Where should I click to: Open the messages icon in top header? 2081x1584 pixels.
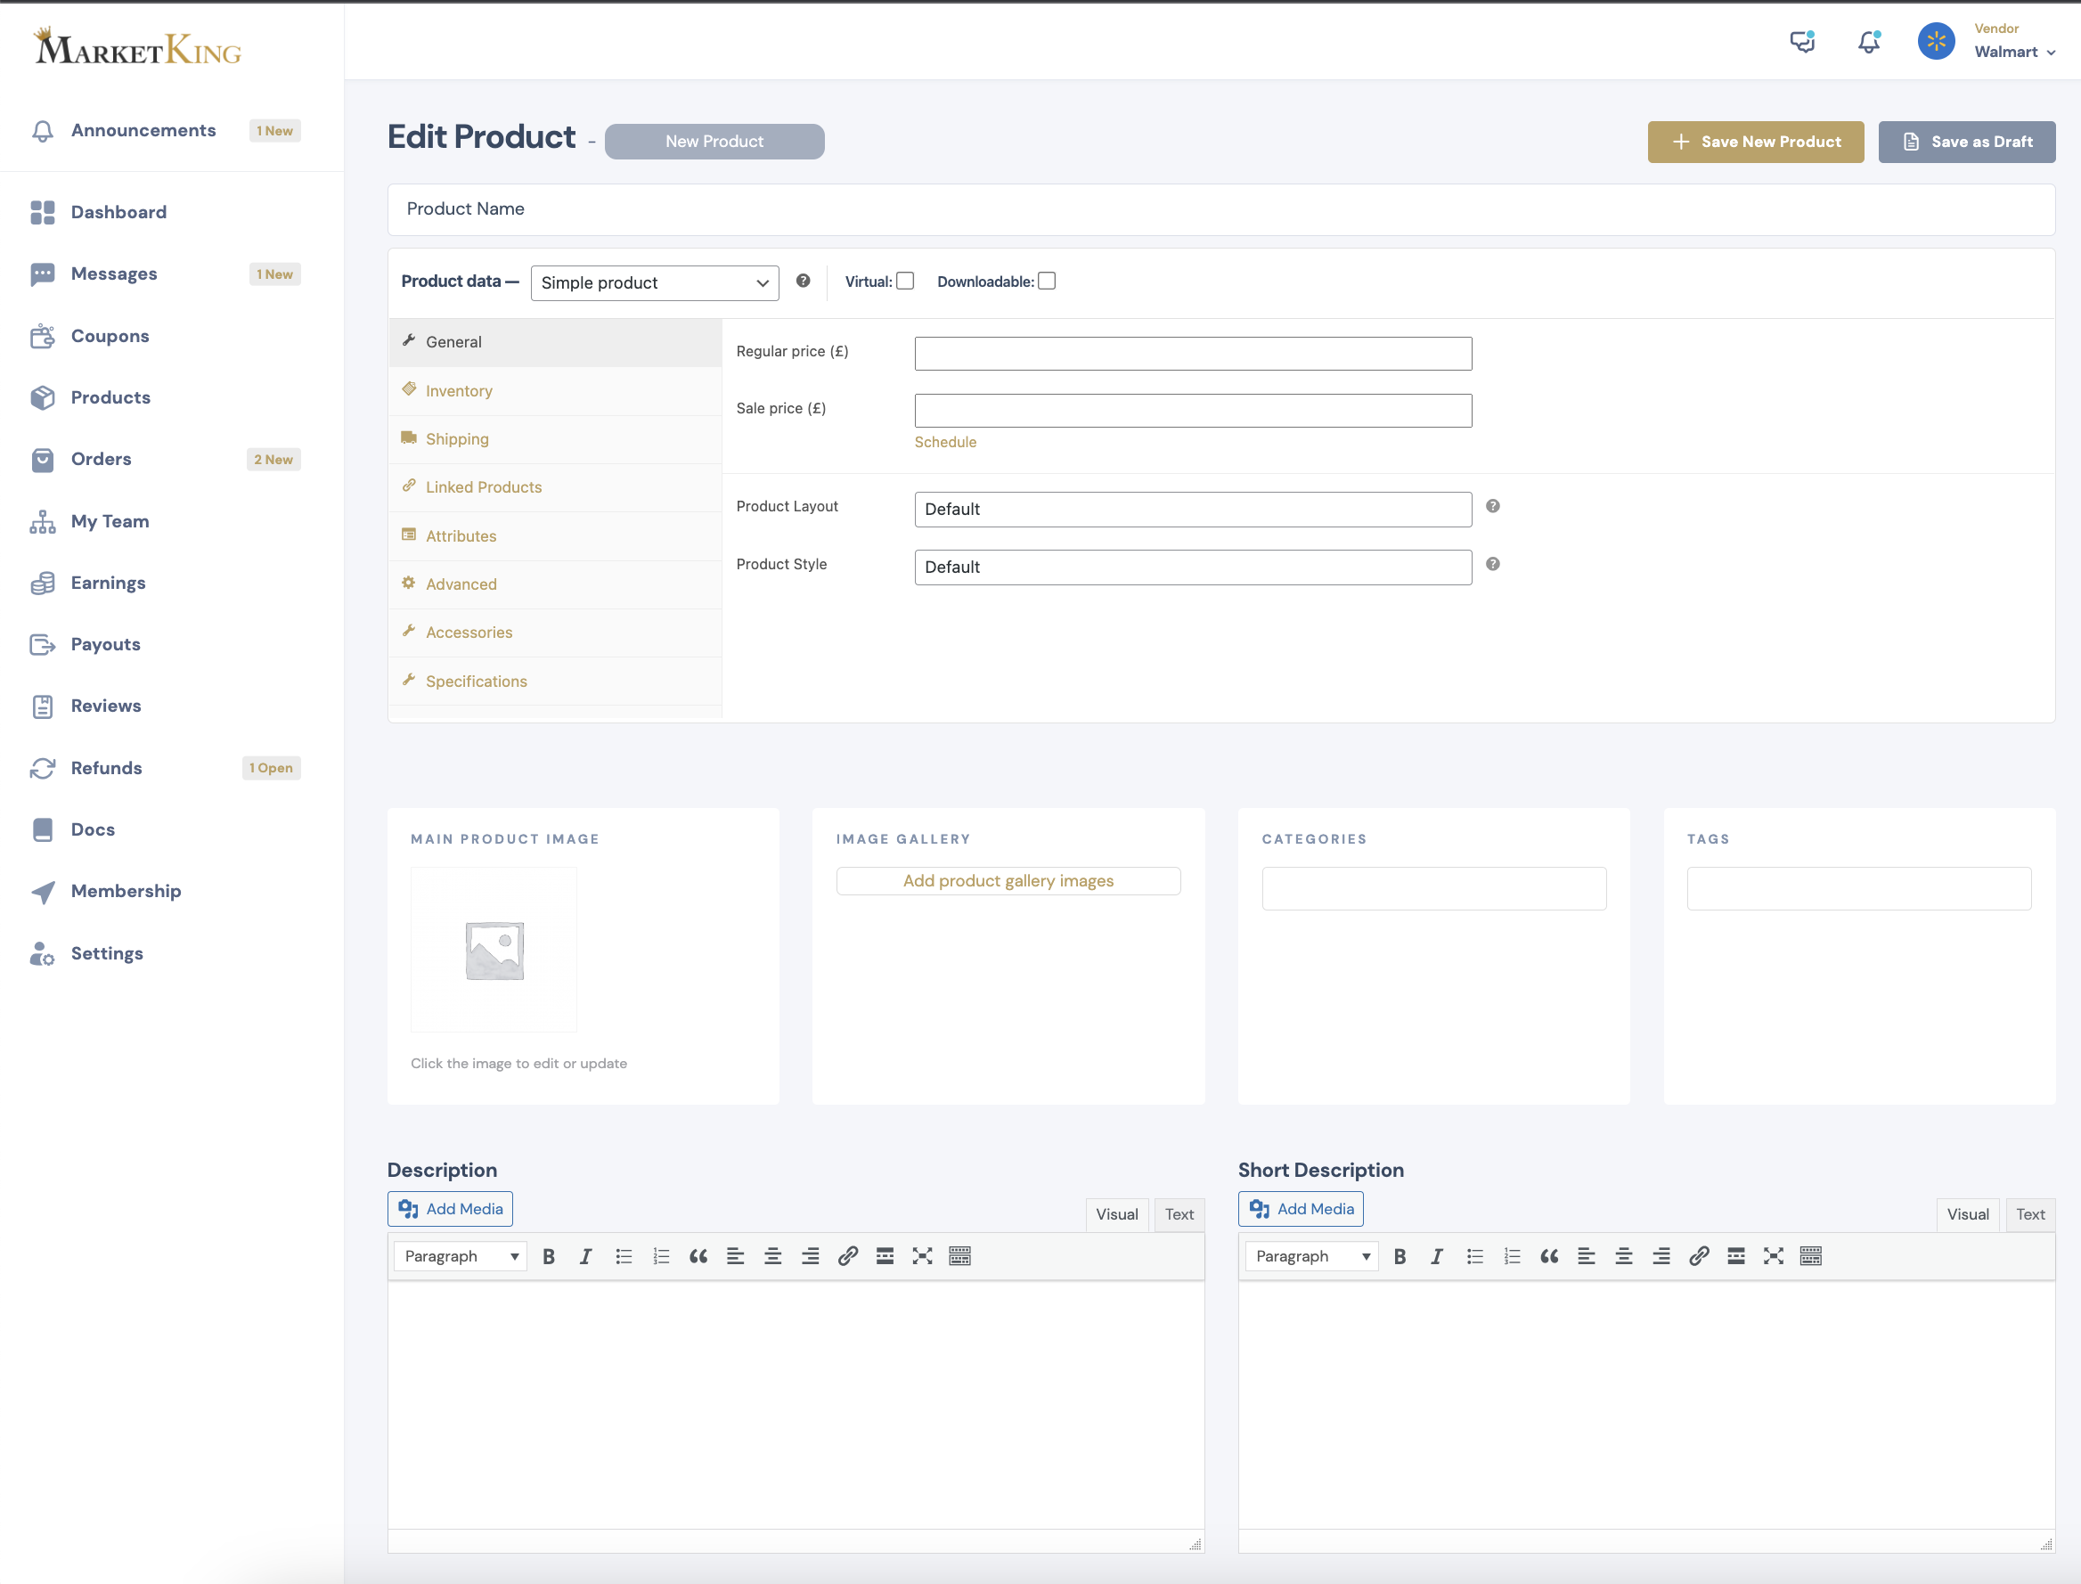coord(1802,42)
